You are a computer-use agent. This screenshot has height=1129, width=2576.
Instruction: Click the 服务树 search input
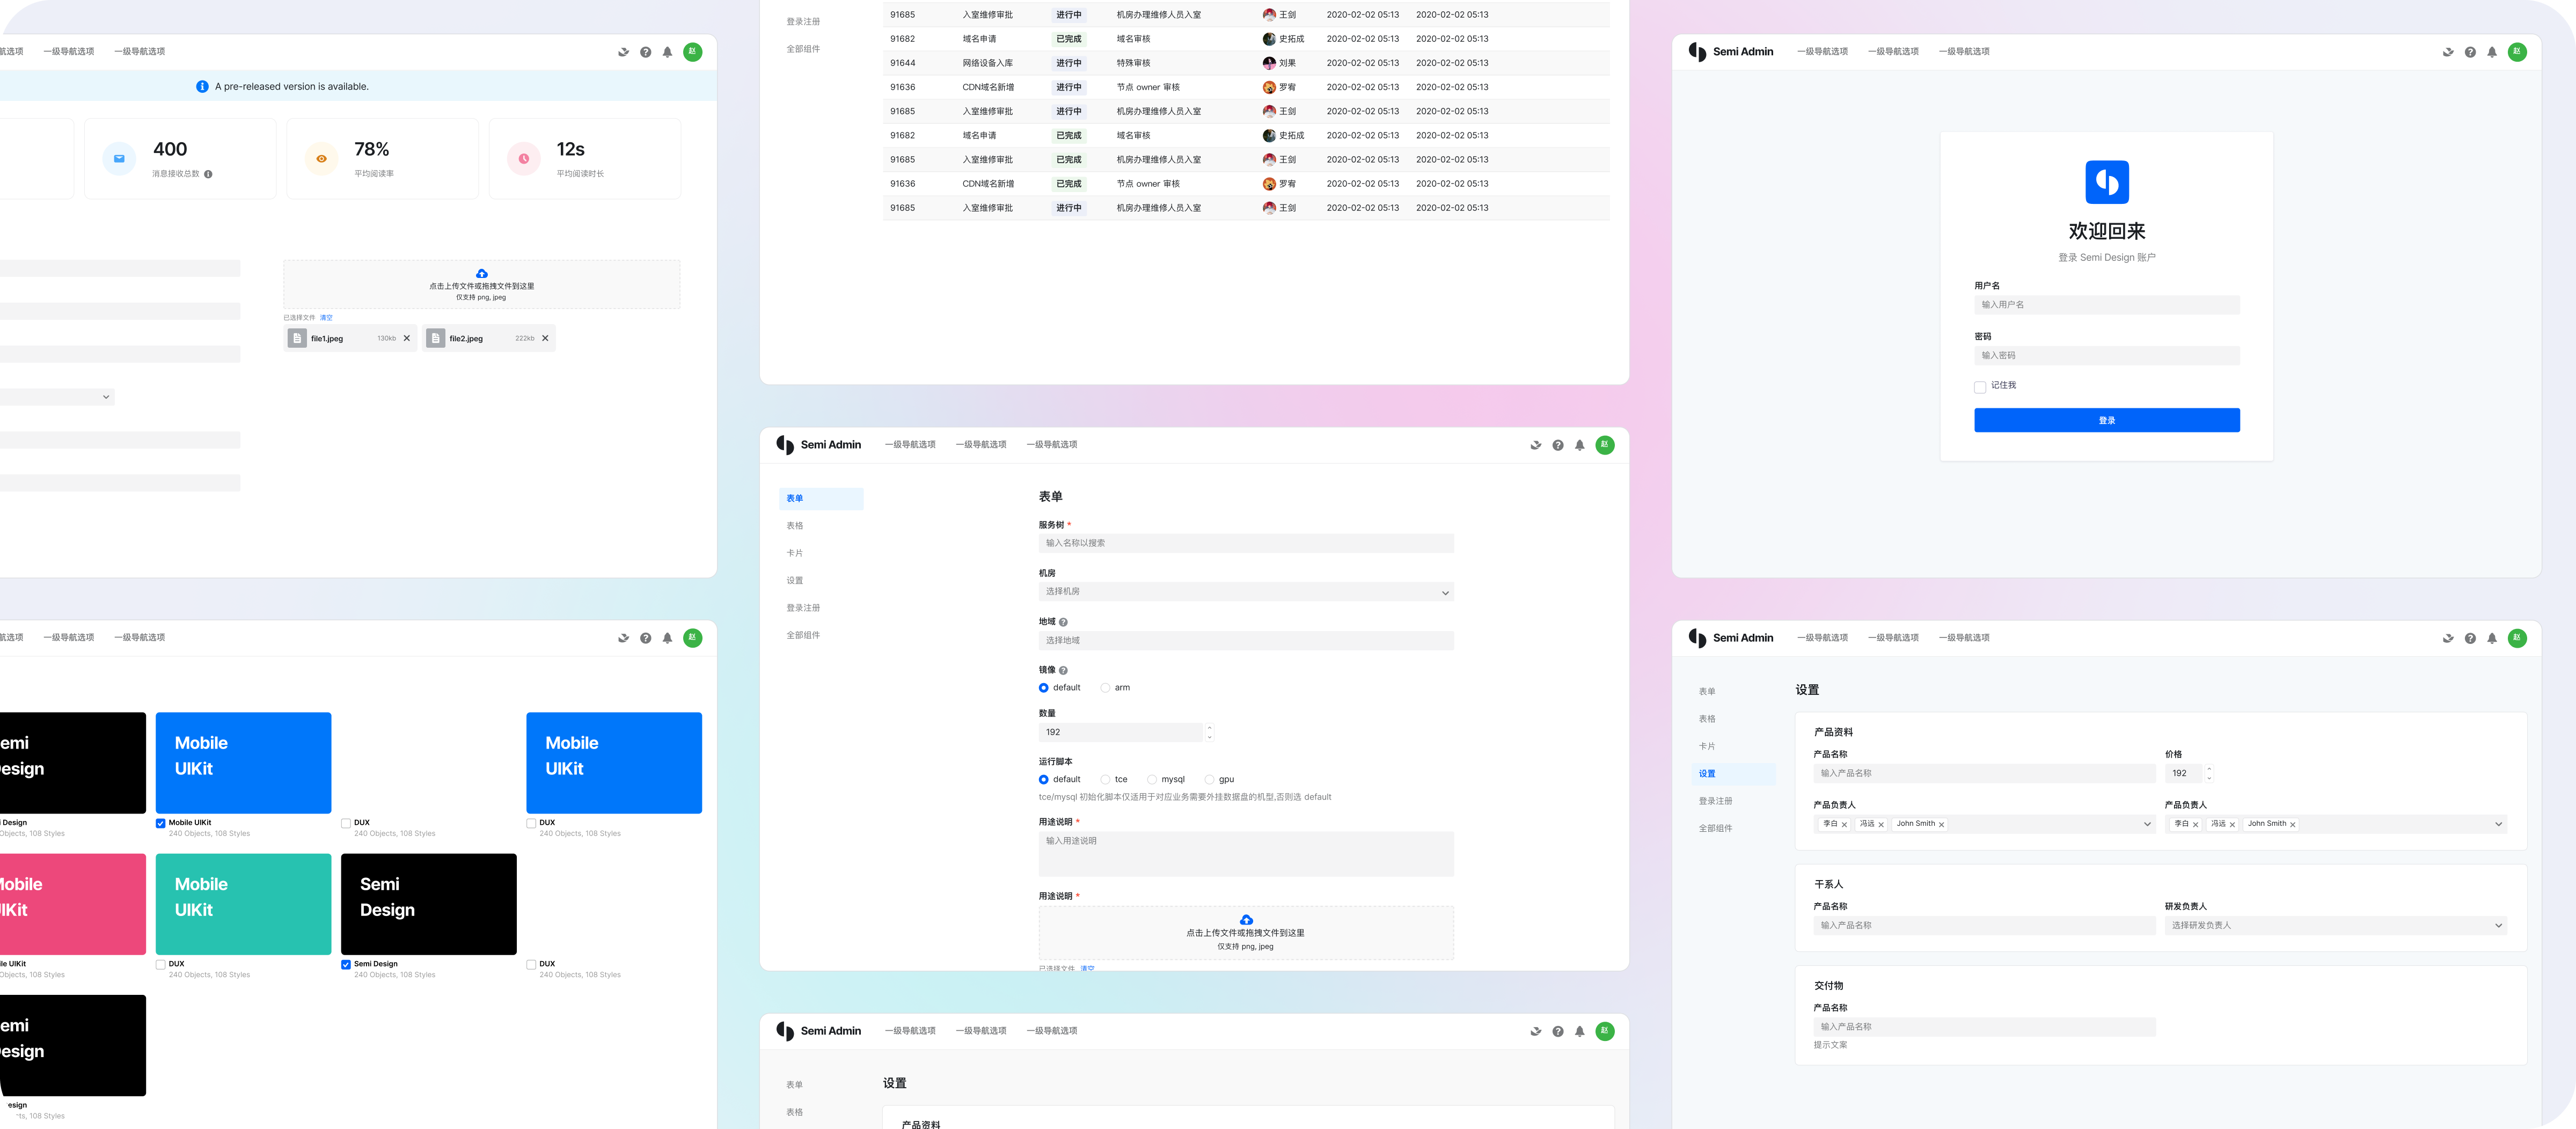(1246, 544)
